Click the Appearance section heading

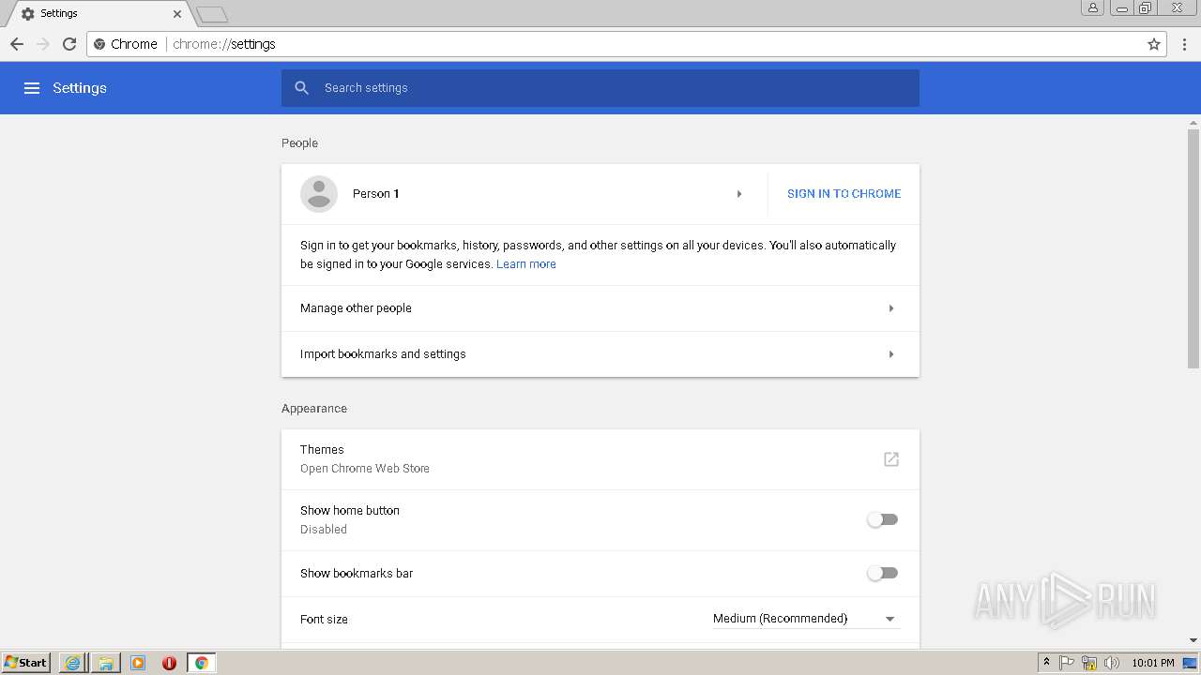[314, 409]
